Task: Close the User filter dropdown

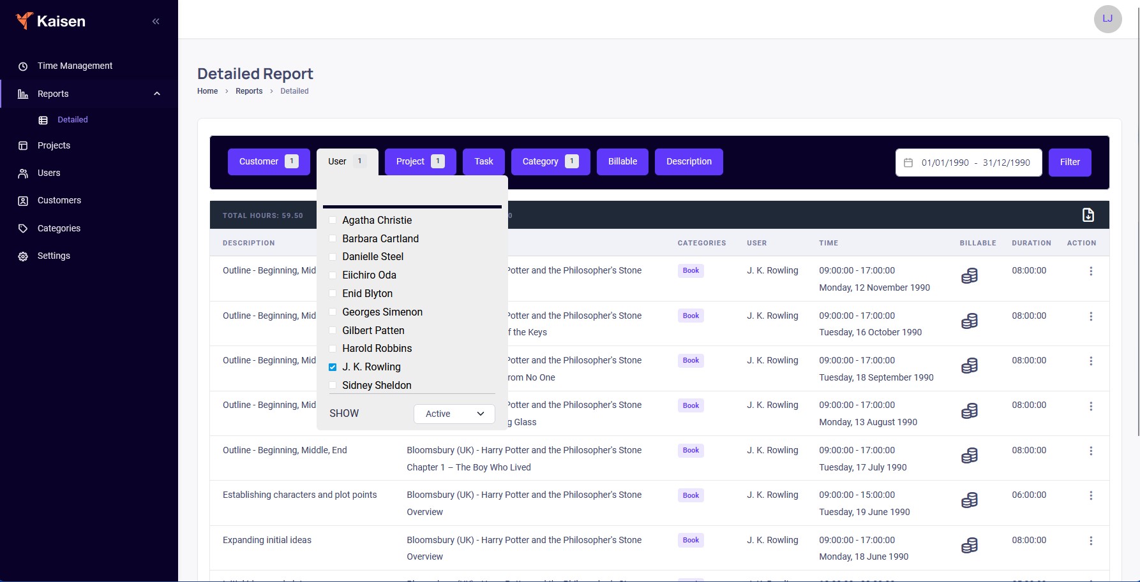Action: click(347, 162)
